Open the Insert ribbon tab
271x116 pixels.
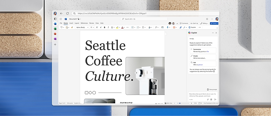[x=71, y=23]
